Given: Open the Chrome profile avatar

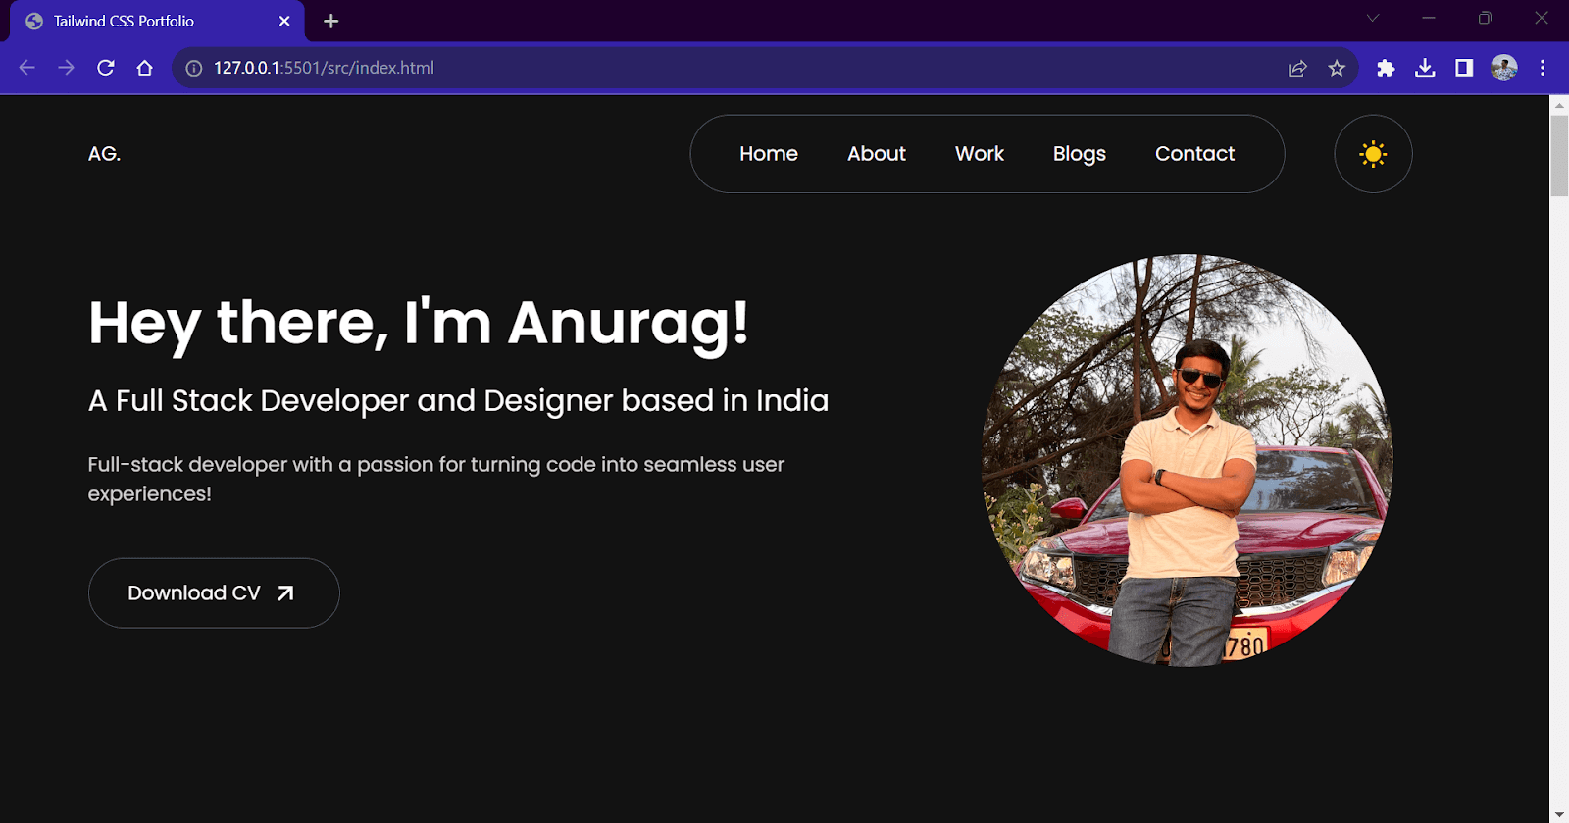Looking at the screenshot, I should tap(1503, 68).
